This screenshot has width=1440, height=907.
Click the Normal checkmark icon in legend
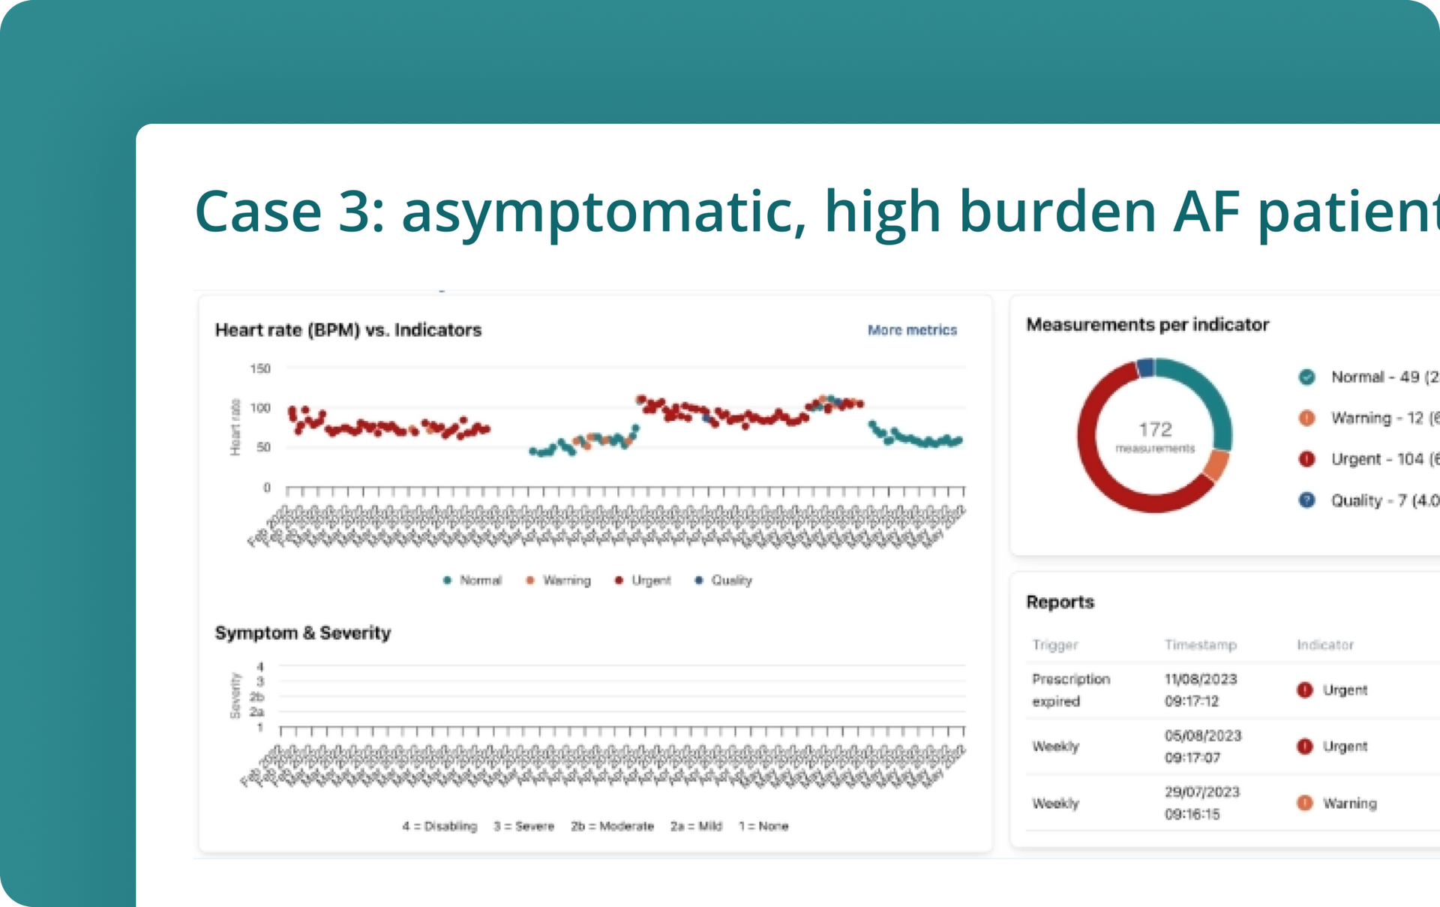tap(1306, 377)
